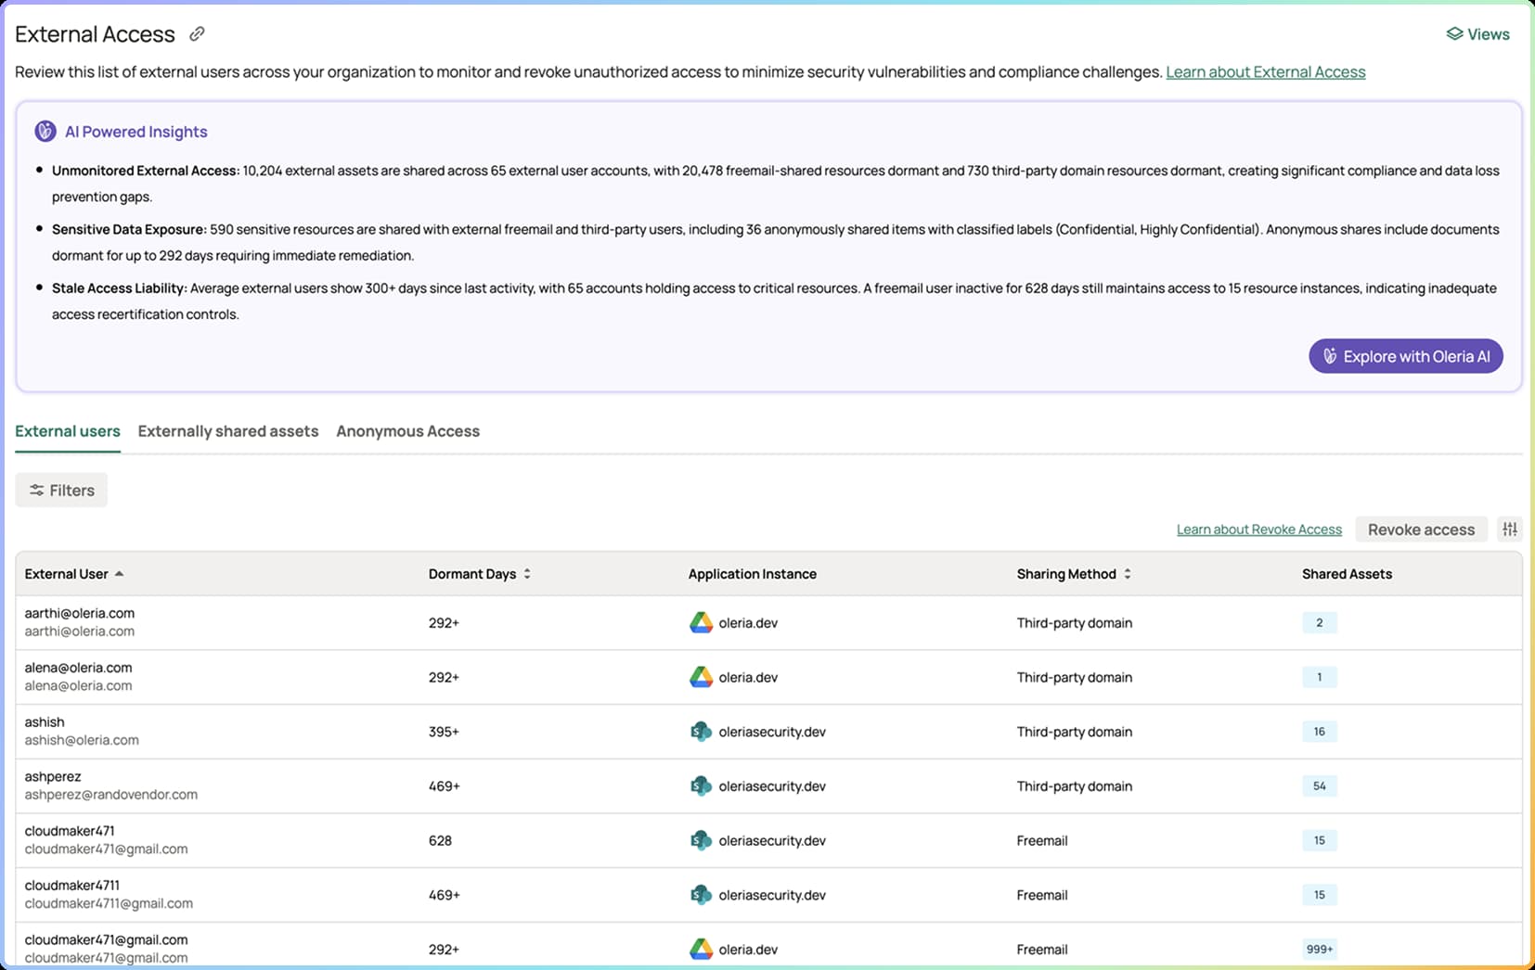This screenshot has height=970, width=1535.
Task: Click Unmonitored External Access insight heading
Action: (x=146, y=171)
